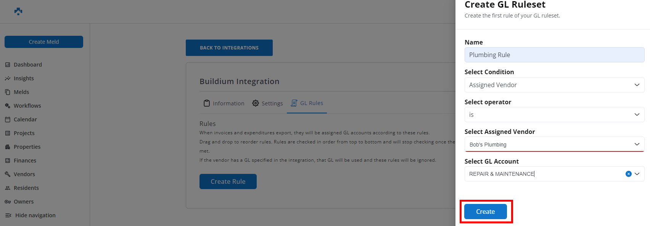The width and height of the screenshot is (650, 226).
Task: Open Workflows gear icon in sidebar
Action: (x=8, y=106)
